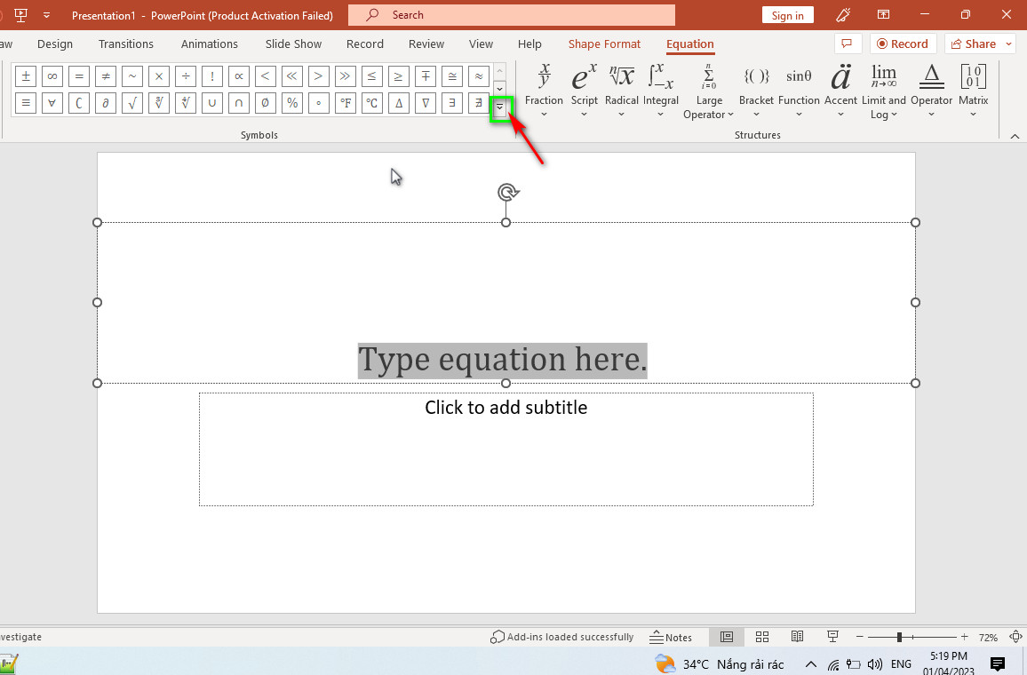Screen dimensions: 1027x675
Task: Click into the Search box
Action: [511, 15]
